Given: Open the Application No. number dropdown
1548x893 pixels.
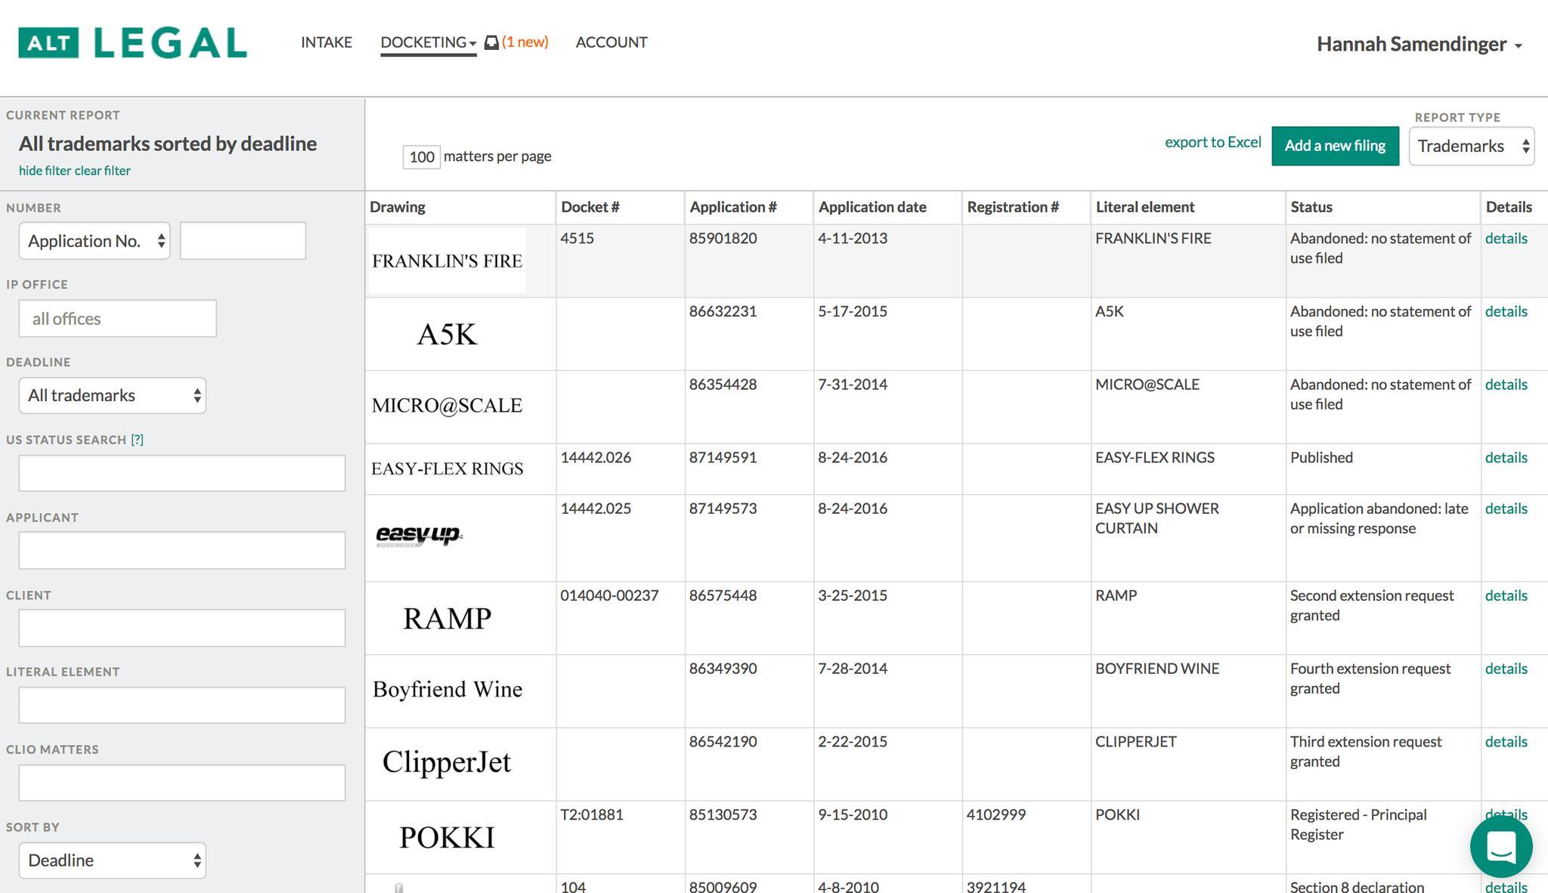Looking at the screenshot, I should (94, 241).
